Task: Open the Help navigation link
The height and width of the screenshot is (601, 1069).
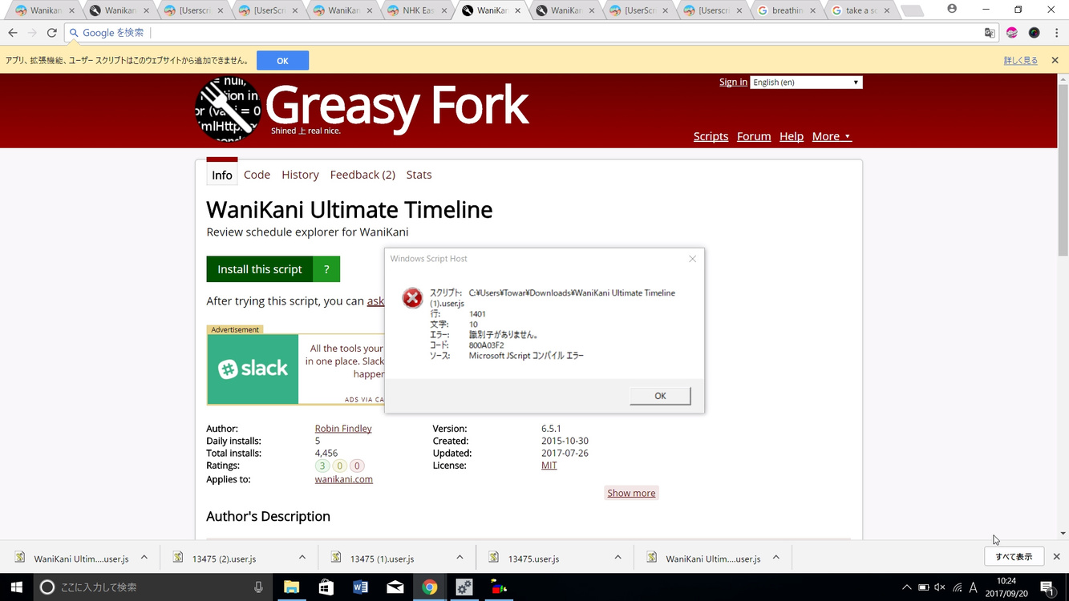Action: pos(792,136)
